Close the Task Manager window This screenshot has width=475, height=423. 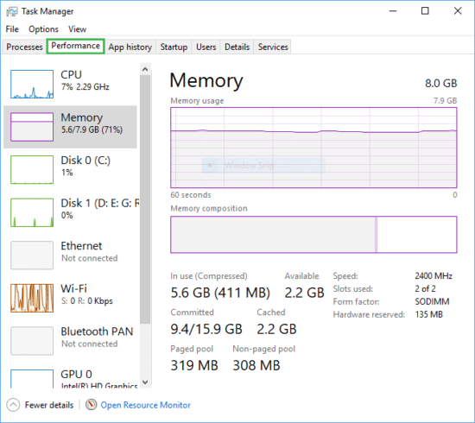point(458,11)
